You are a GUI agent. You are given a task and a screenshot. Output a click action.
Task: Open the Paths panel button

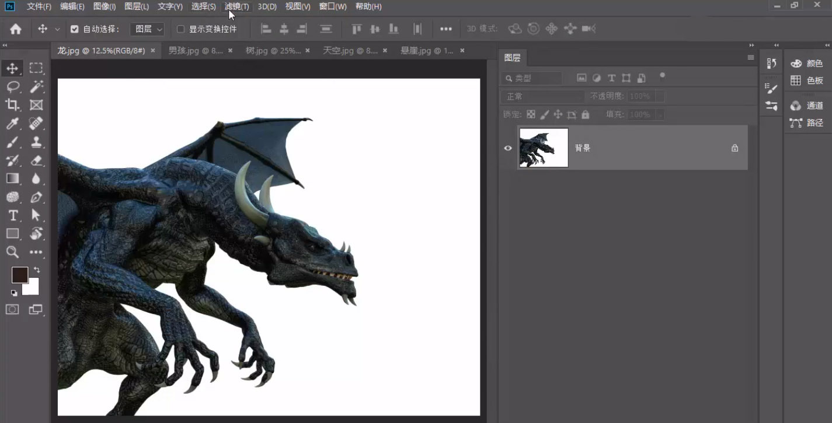click(x=808, y=123)
